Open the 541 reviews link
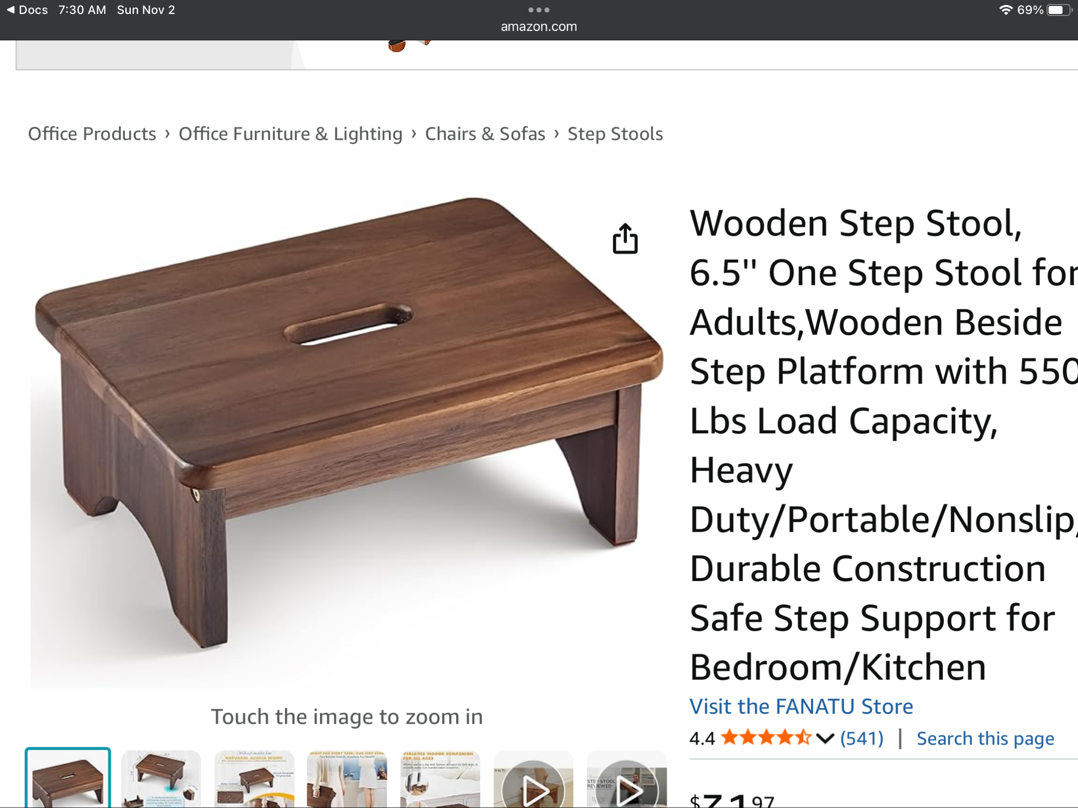 coord(862,738)
